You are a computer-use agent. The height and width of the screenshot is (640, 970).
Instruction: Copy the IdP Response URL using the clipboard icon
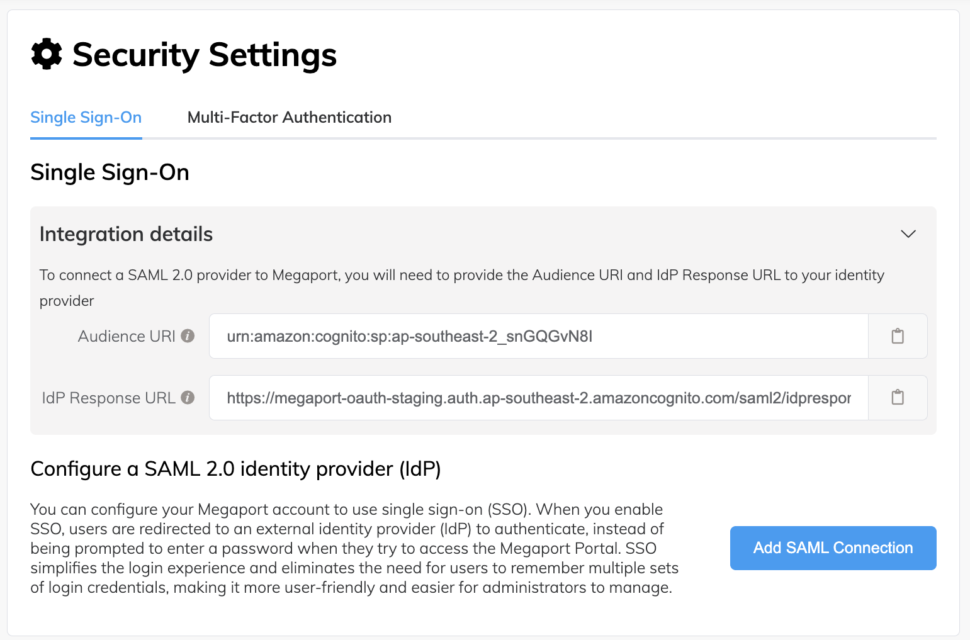898,397
